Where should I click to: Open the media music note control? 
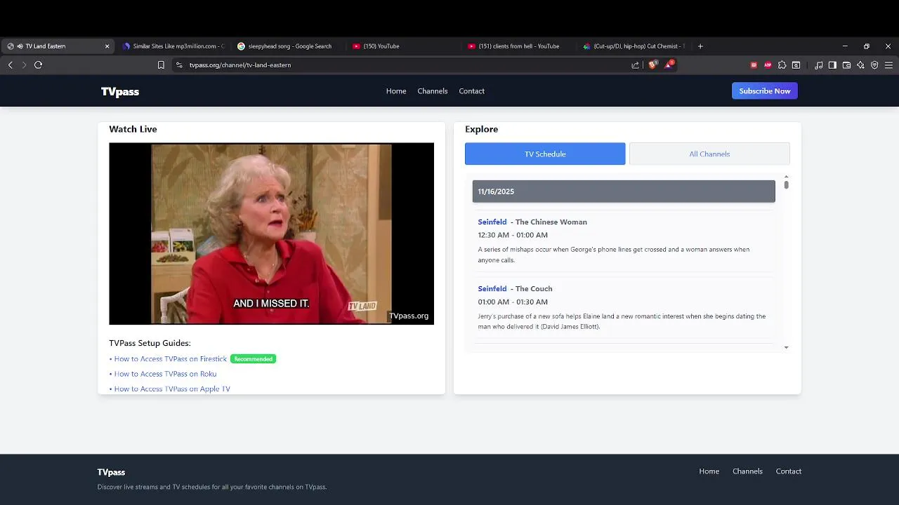tap(818, 65)
